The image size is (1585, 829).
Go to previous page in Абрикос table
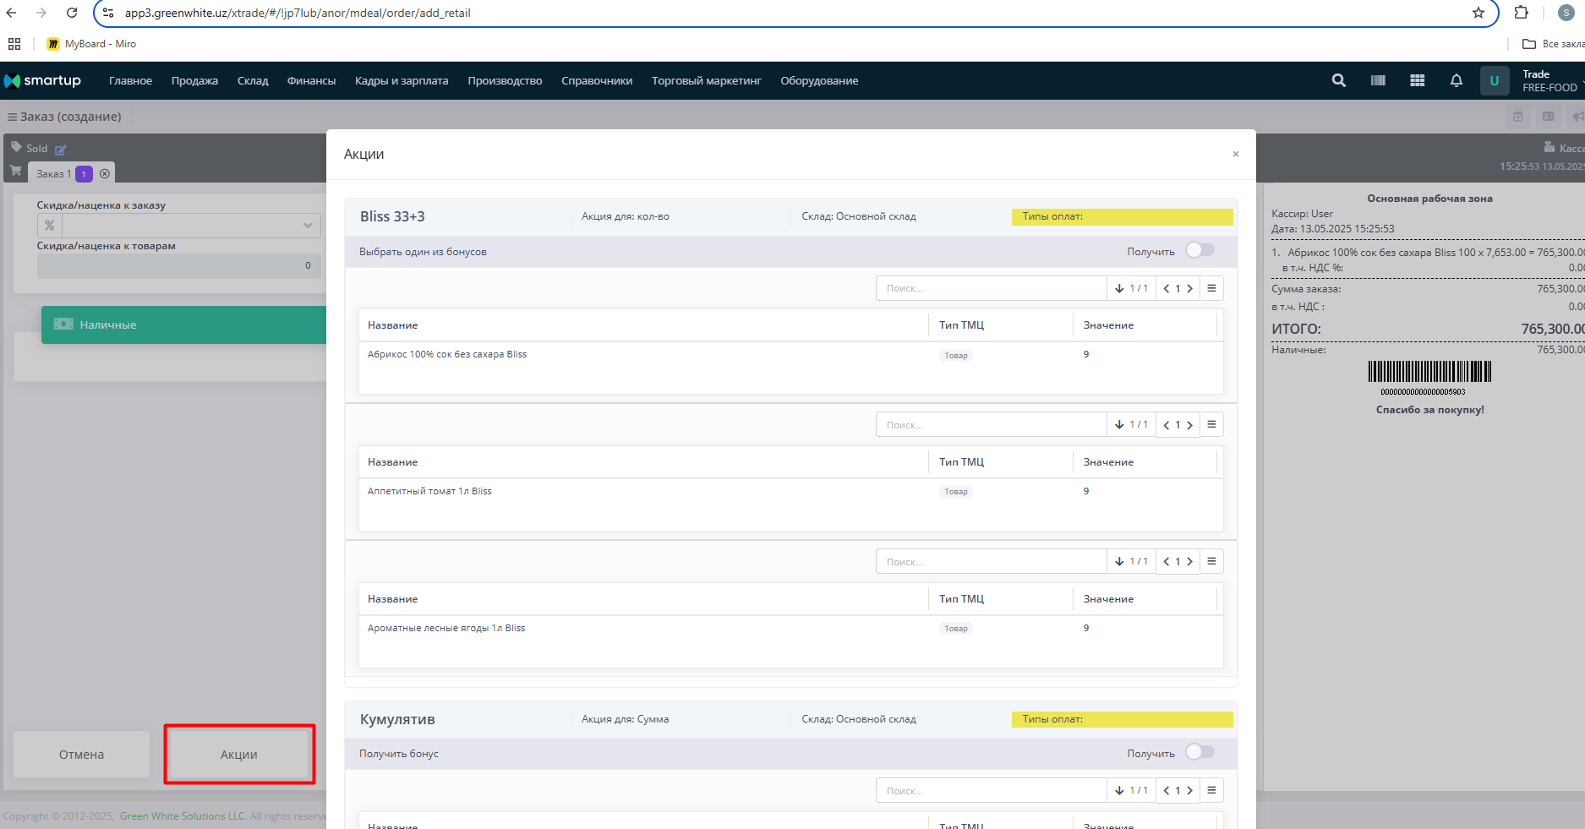(x=1167, y=288)
